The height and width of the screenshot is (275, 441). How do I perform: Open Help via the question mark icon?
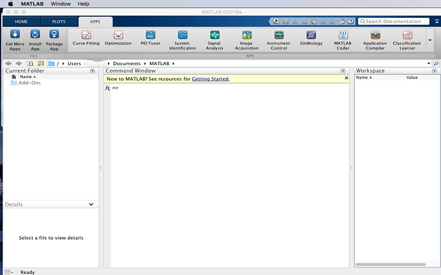tap(351, 21)
